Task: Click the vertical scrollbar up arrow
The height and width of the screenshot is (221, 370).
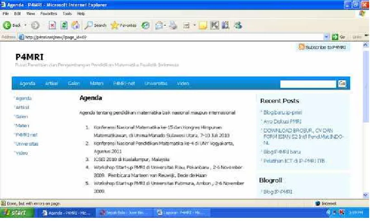Action: [366, 44]
